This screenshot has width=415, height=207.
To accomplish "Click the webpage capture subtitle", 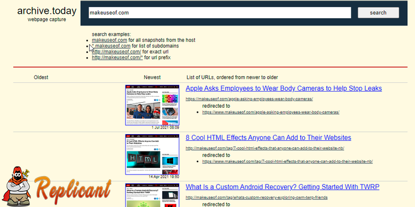I will (x=47, y=19).
